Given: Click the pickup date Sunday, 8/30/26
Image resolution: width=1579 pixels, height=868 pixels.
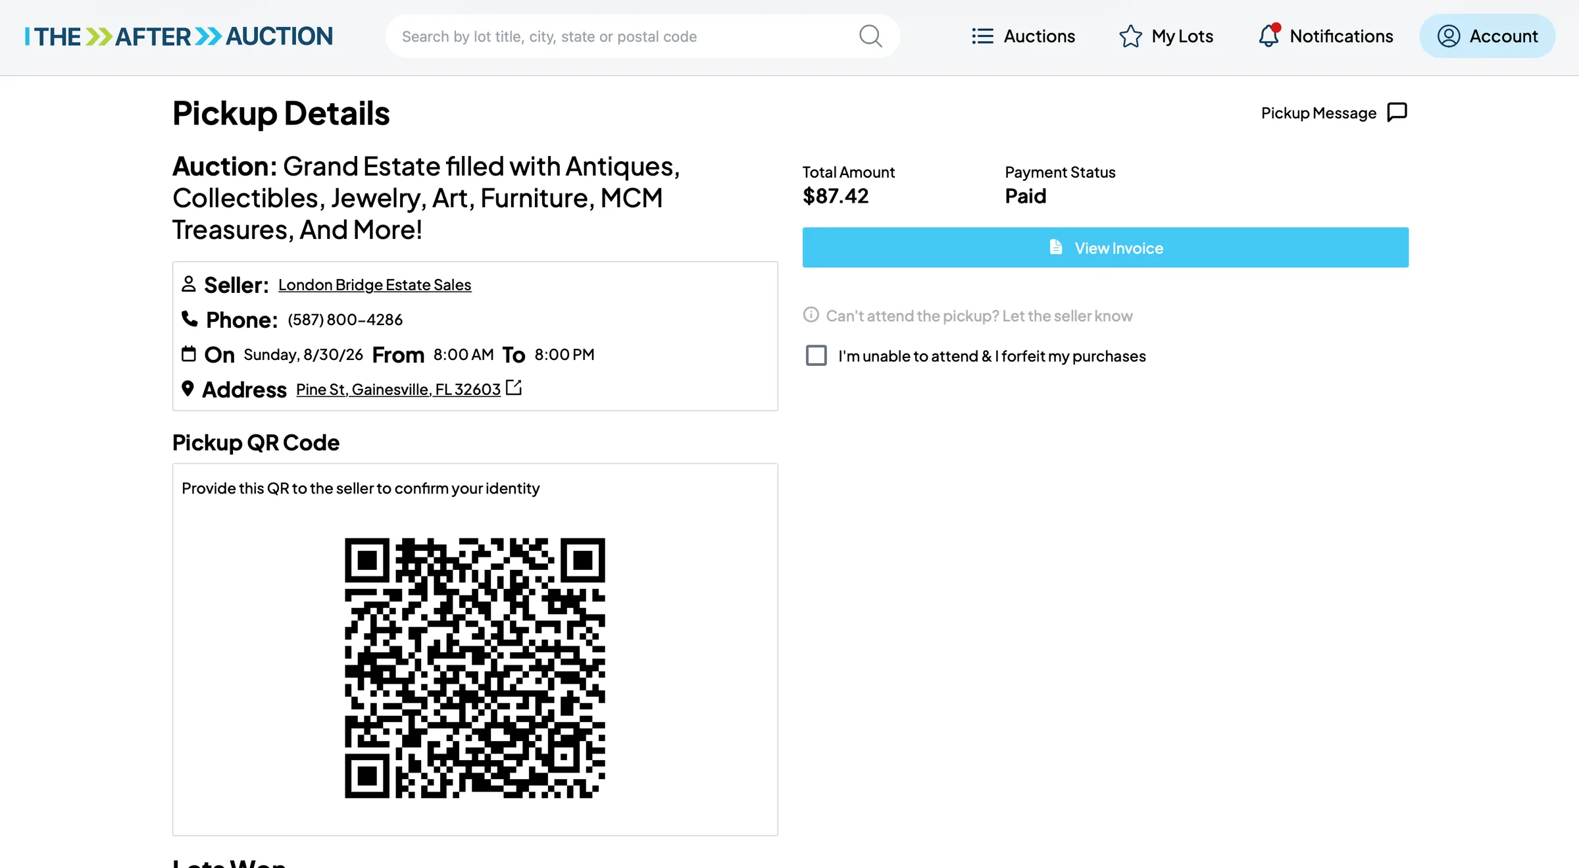Looking at the screenshot, I should [303, 355].
